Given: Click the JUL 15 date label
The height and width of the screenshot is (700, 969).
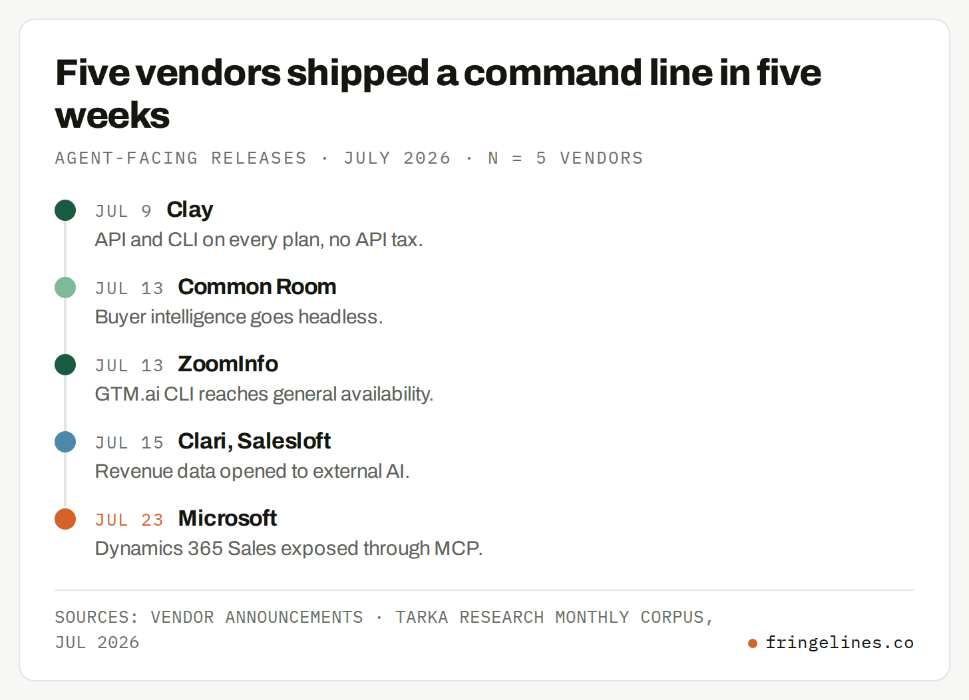Looking at the screenshot, I should [129, 442].
